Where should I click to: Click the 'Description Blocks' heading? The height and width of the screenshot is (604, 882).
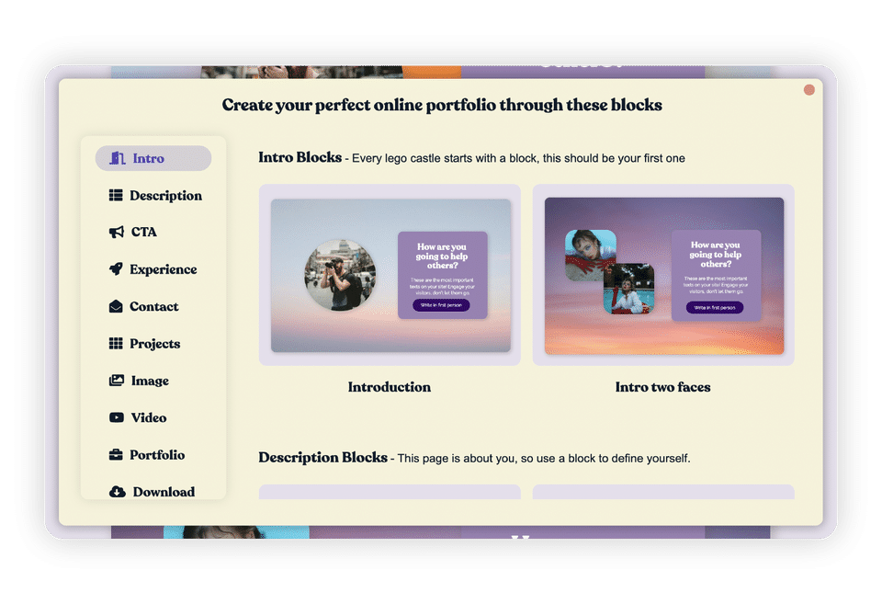point(322,457)
